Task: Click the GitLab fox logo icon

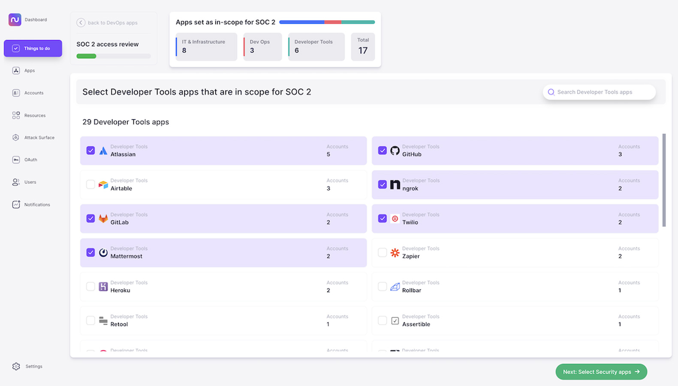Action: click(103, 219)
